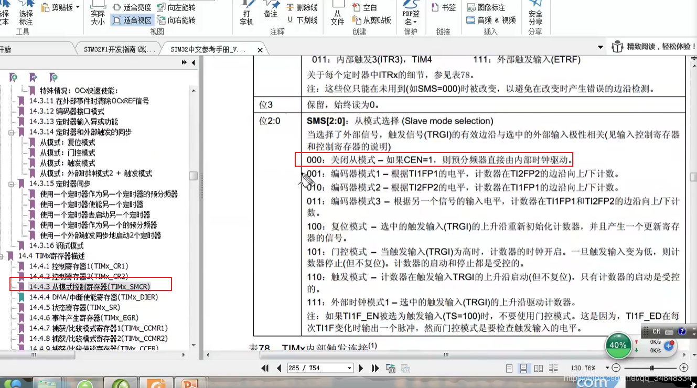
Task: Select facing two-page layout
Action: [x=539, y=369]
